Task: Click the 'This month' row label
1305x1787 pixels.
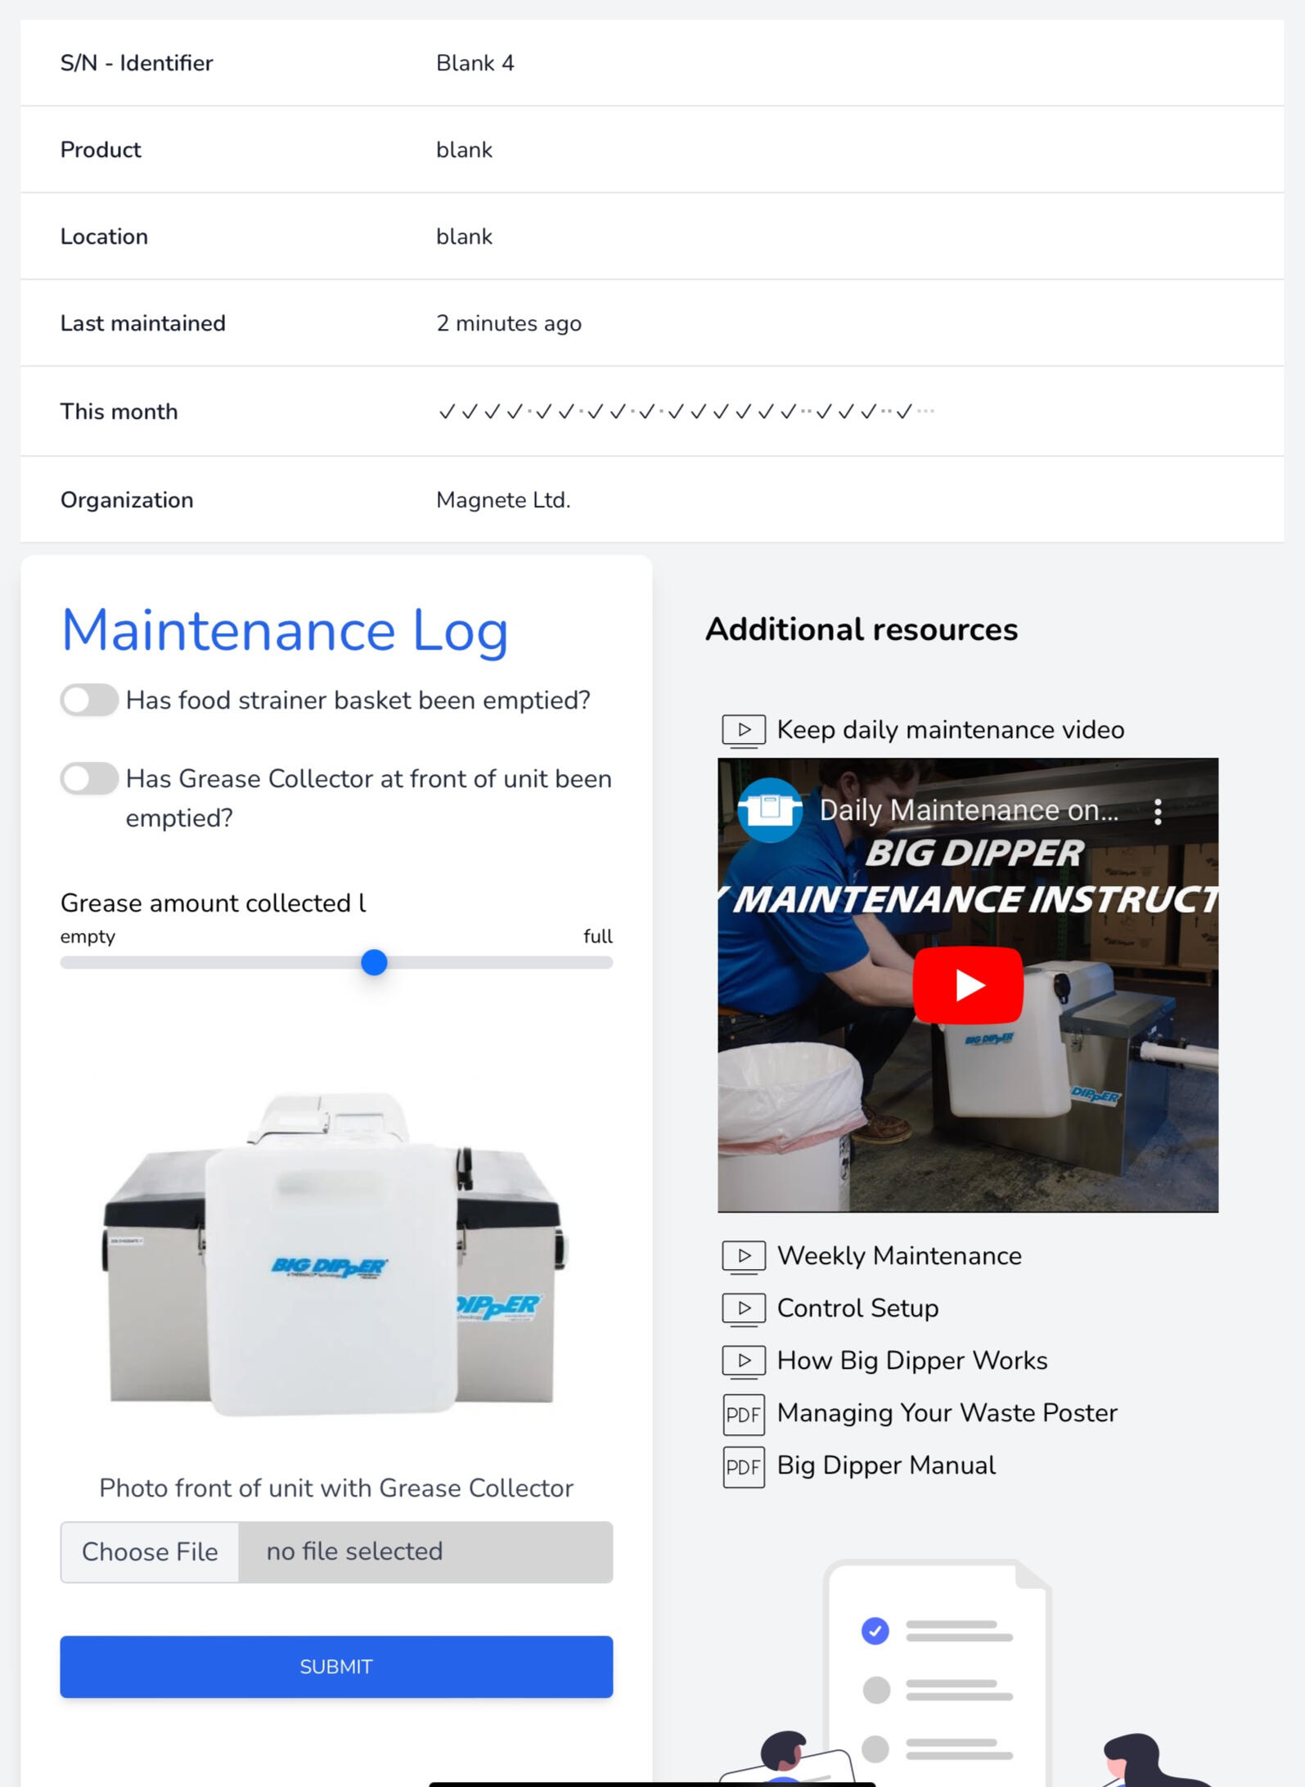Action: point(119,412)
